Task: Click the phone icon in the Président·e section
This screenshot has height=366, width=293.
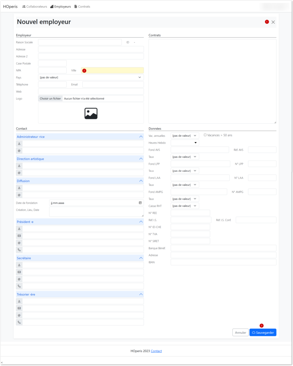Action: 19,250
